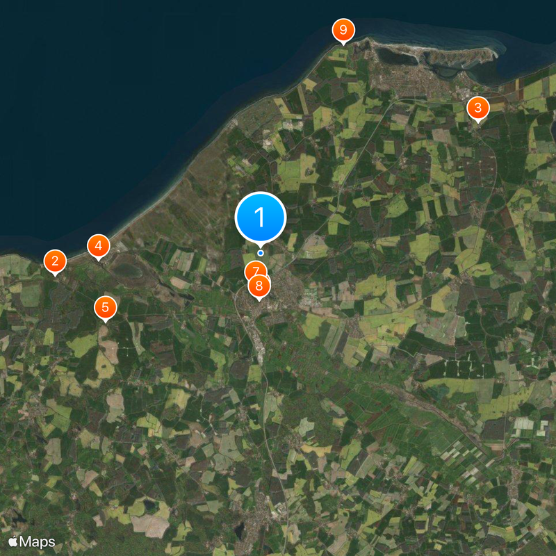The height and width of the screenshot is (556, 556).
Task: Select orange pin number 8
Action: pyautogui.click(x=259, y=286)
